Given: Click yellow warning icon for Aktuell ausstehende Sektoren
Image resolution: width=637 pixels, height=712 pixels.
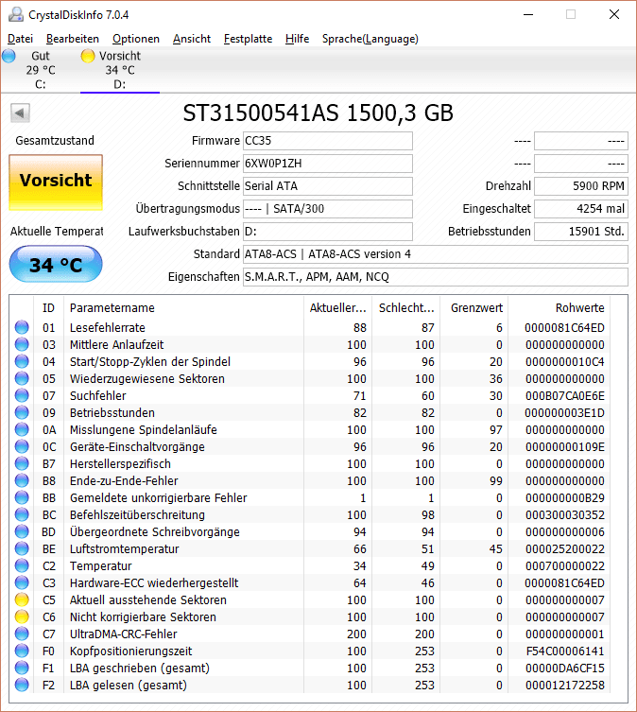Looking at the screenshot, I should tap(22, 599).
